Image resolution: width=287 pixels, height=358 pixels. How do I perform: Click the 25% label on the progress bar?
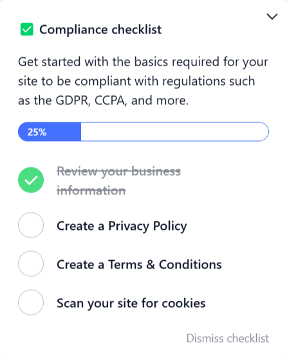pos(37,132)
